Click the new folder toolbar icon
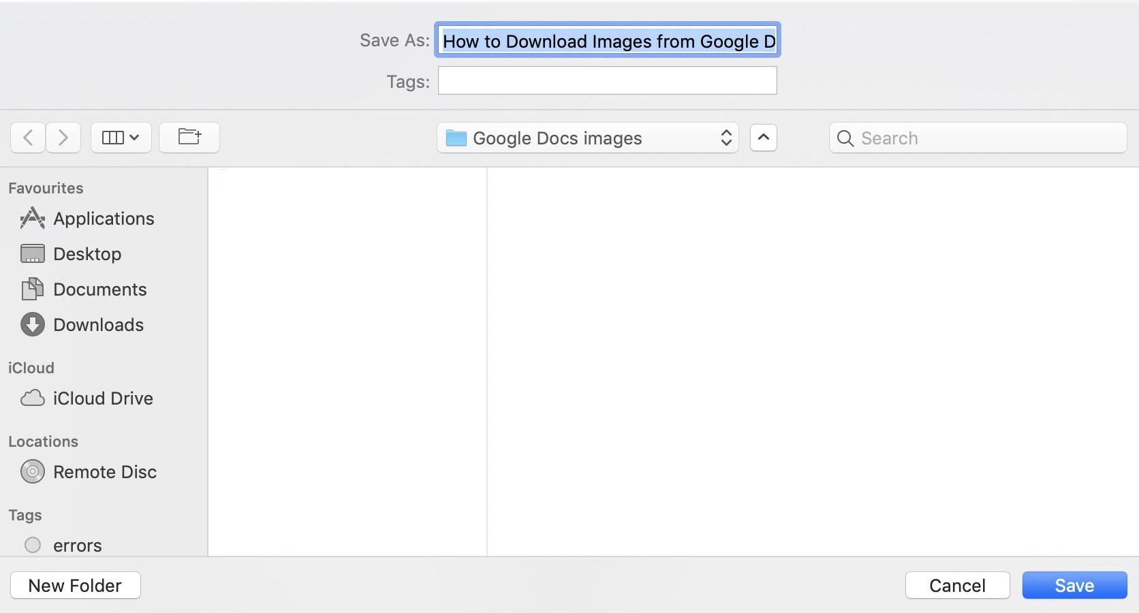 point(189,138)
